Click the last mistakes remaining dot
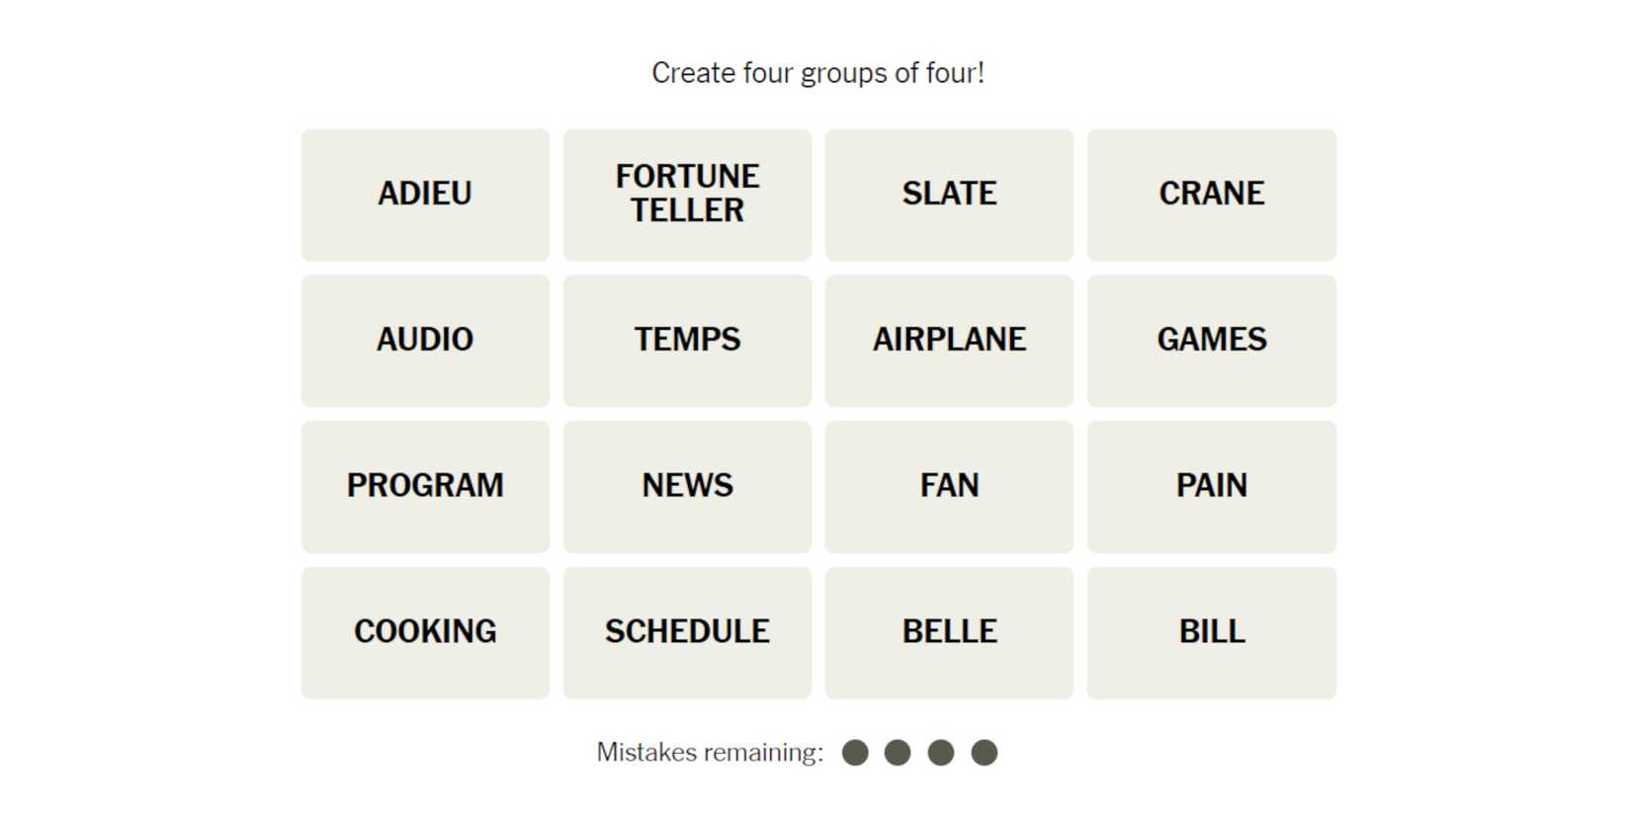 [x=984, y=753]
